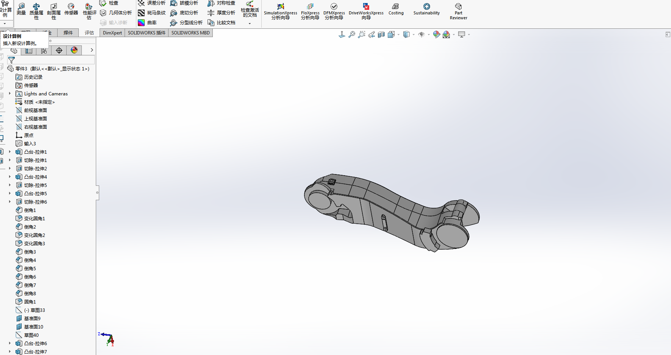Switch to the DimXpert tab
The image size is (671, 355).
click(x=112, y=33)
